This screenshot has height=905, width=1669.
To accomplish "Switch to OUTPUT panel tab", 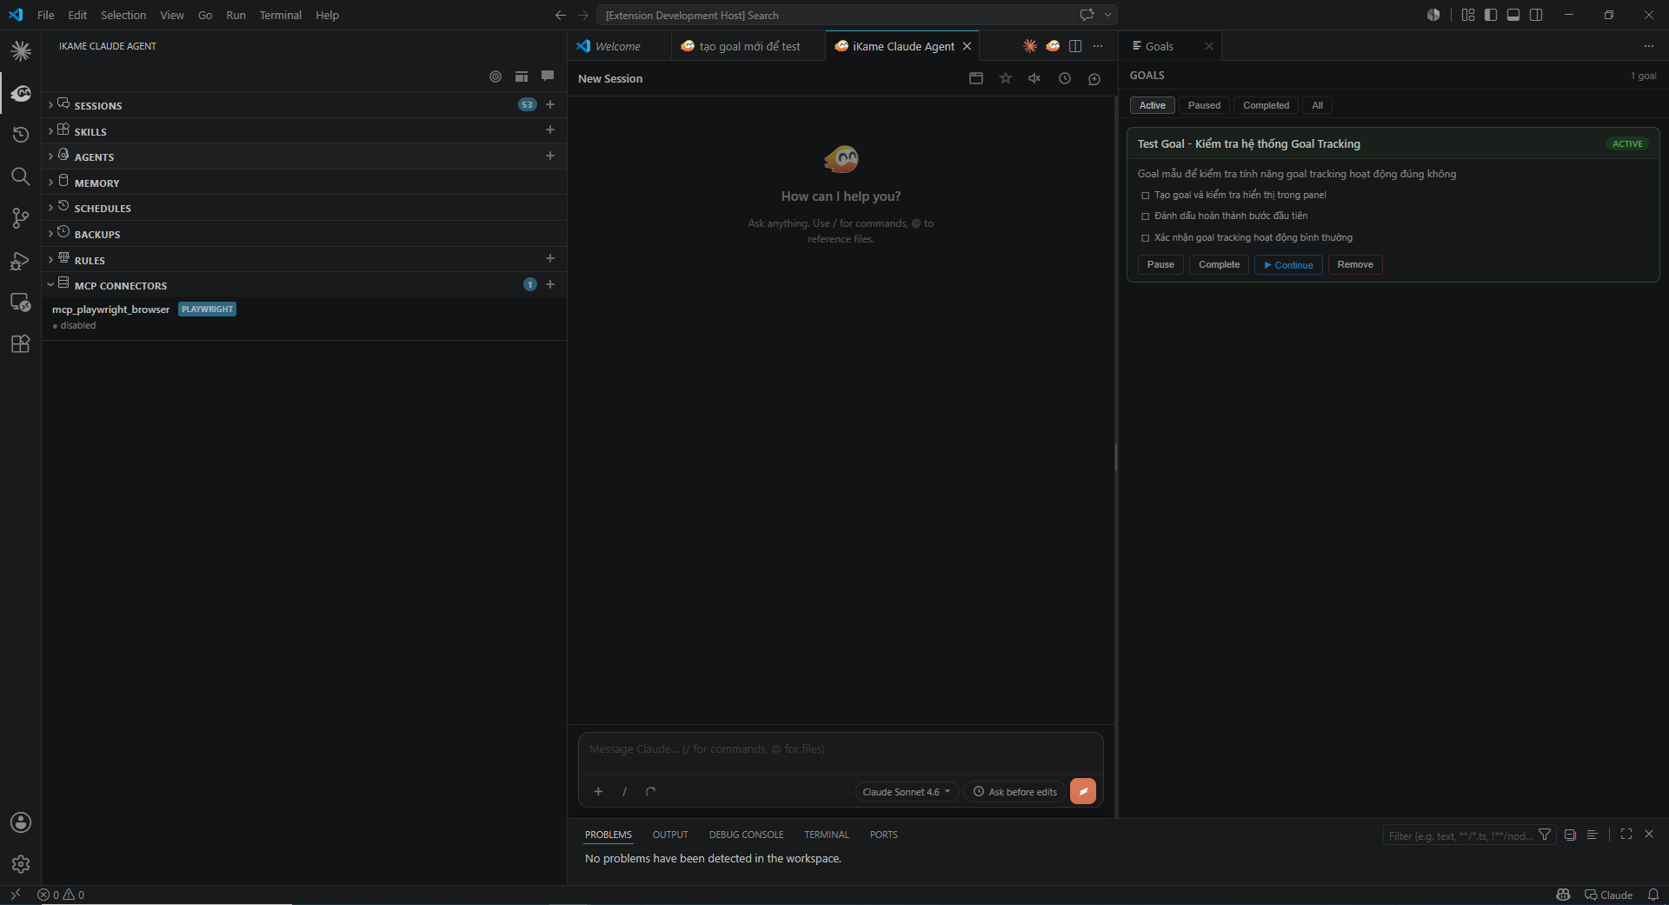I will point(670,835).
